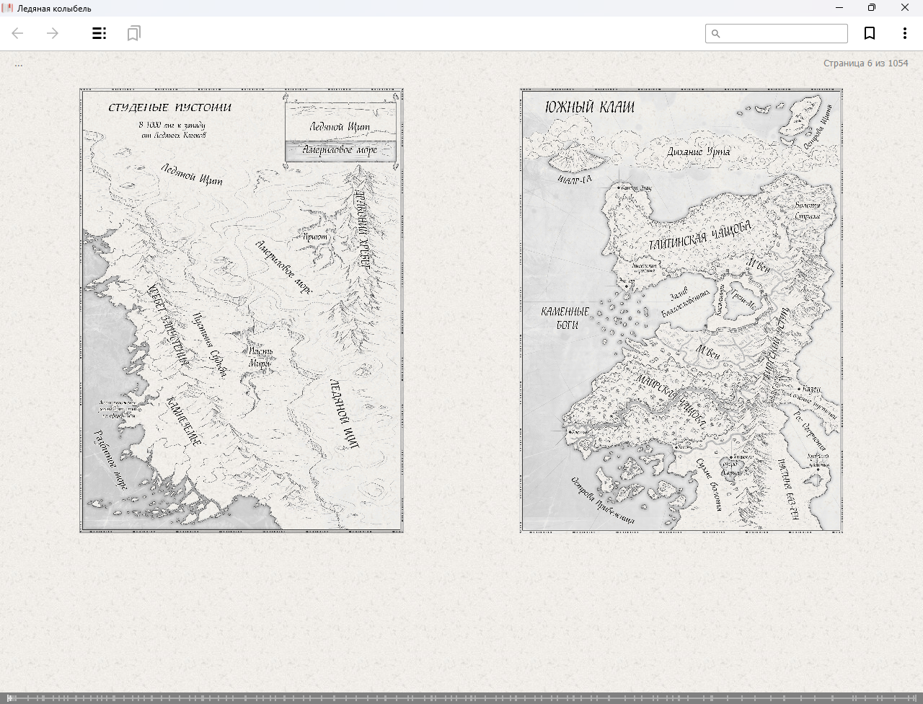Viewport: 923px width, 704px height.
Task: Click the 'Страница 6 из 1054' page indicator
Action: [865, 63]
